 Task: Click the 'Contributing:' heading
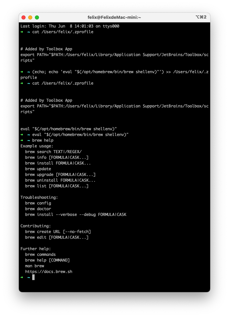pyautogui.click(x=36, y=226)
